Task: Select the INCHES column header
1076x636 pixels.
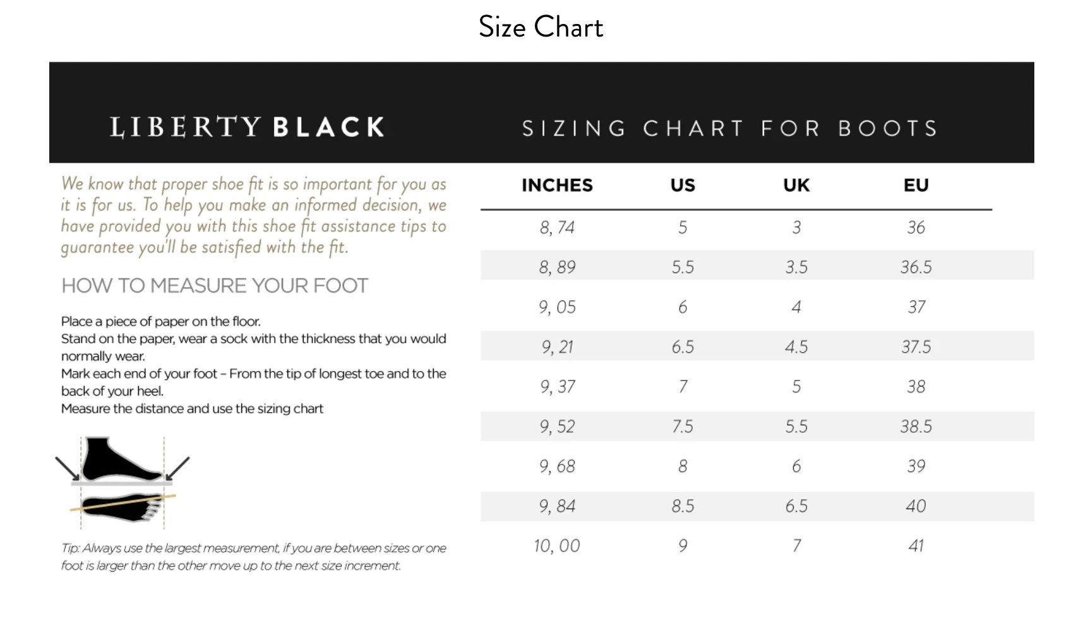Action: 557,185
